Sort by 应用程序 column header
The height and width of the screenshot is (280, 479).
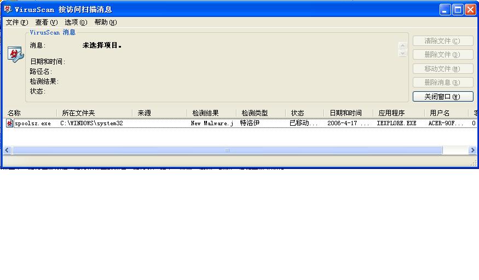[399, 113]
